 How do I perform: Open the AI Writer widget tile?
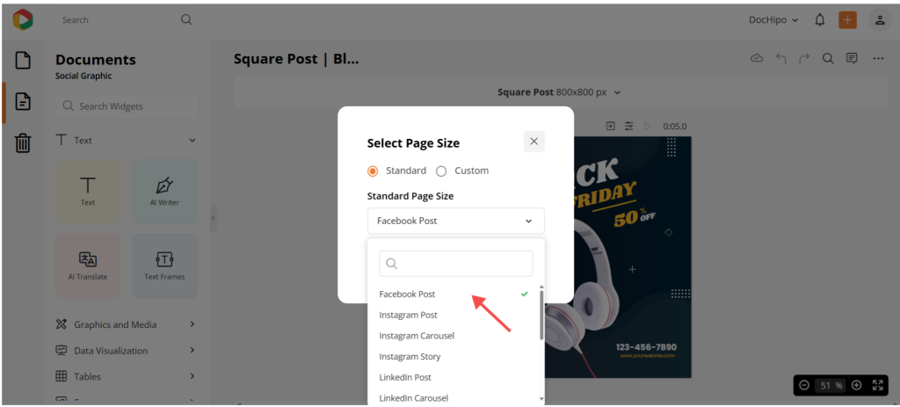pos(164,191)
